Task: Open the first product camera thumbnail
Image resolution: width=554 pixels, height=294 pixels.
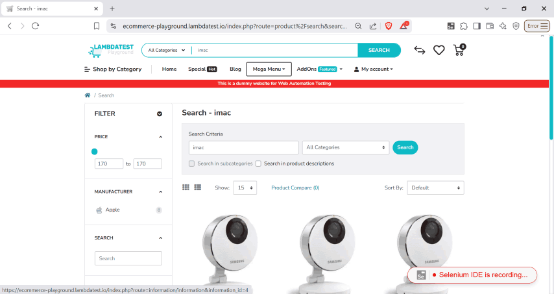Action: pos(230,253)
